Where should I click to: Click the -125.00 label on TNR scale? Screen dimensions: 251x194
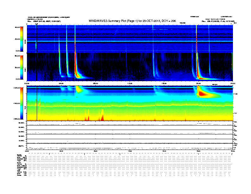click(x=17, y=88)
